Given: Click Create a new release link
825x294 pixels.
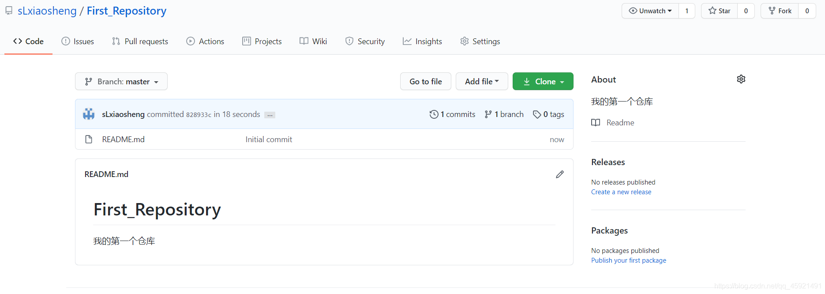Looking at the screenshot, I should click(x=621, y=192).
